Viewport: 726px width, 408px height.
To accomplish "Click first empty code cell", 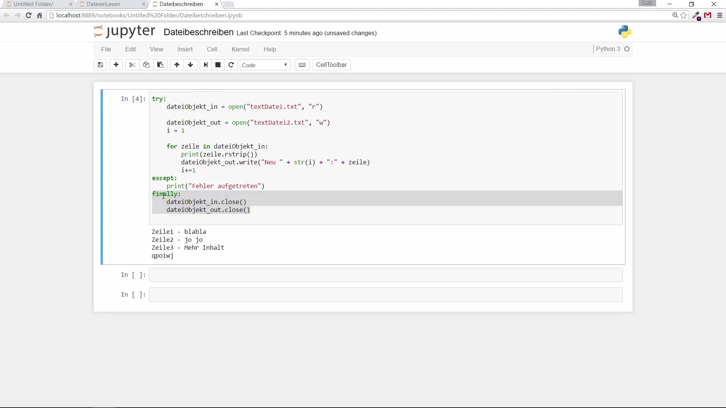I will tap(386, 275).
